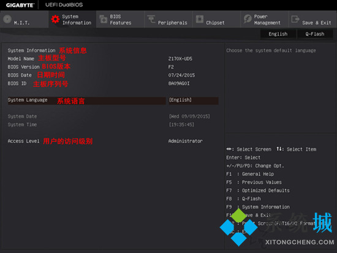Image resolution: width=337 pixels, height=253 pixels.
Task: Go to the Peripherals tab
Action: pyautogui.click(x=168, y=20)
